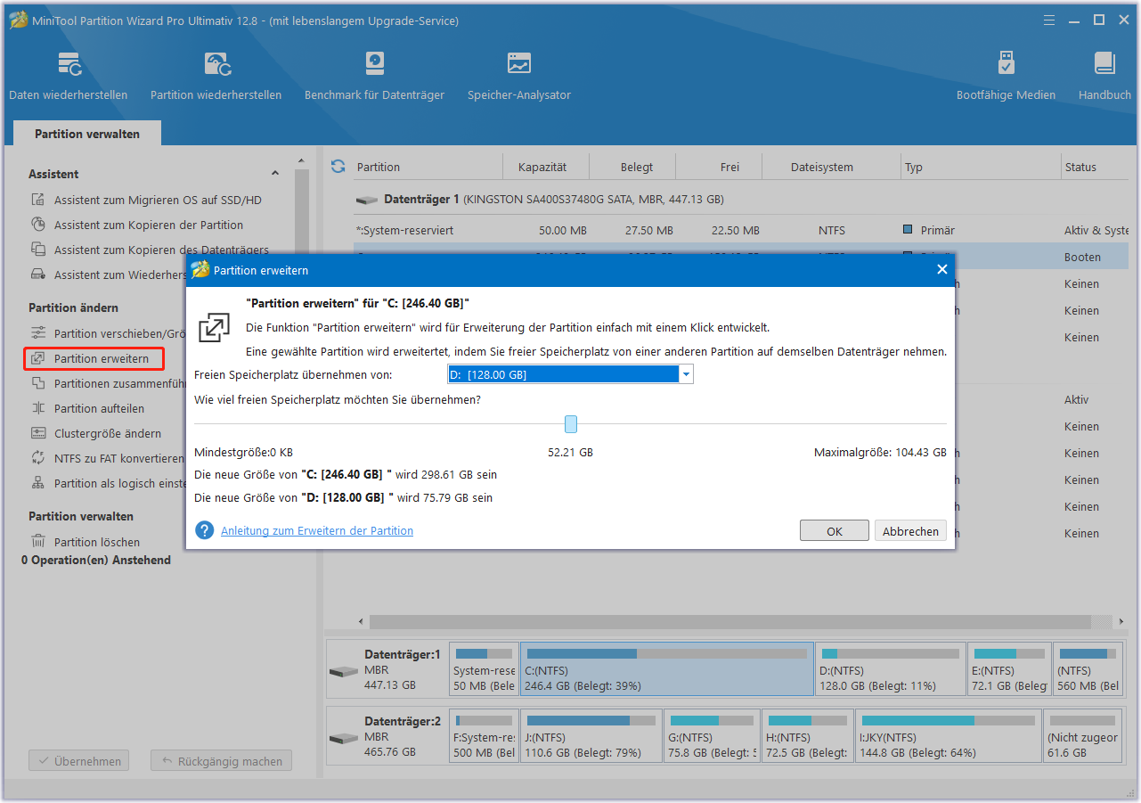Open Daten wiederherstellen tool

(69, 76)
